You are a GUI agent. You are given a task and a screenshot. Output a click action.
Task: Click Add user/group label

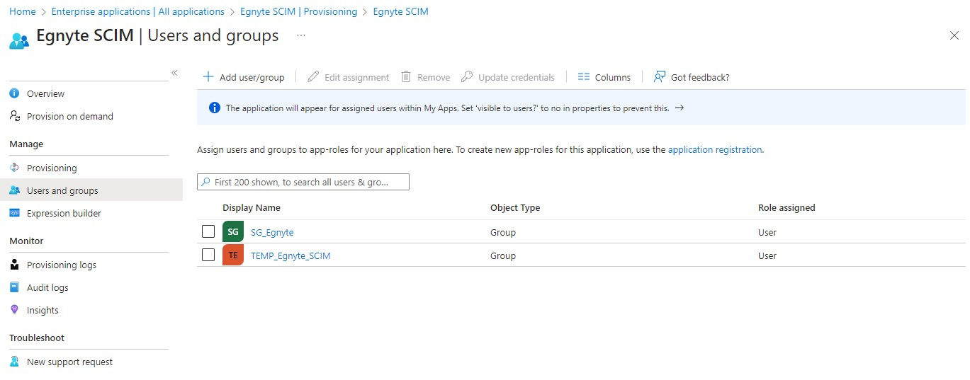pyautogui.click(x=252, y=77)
